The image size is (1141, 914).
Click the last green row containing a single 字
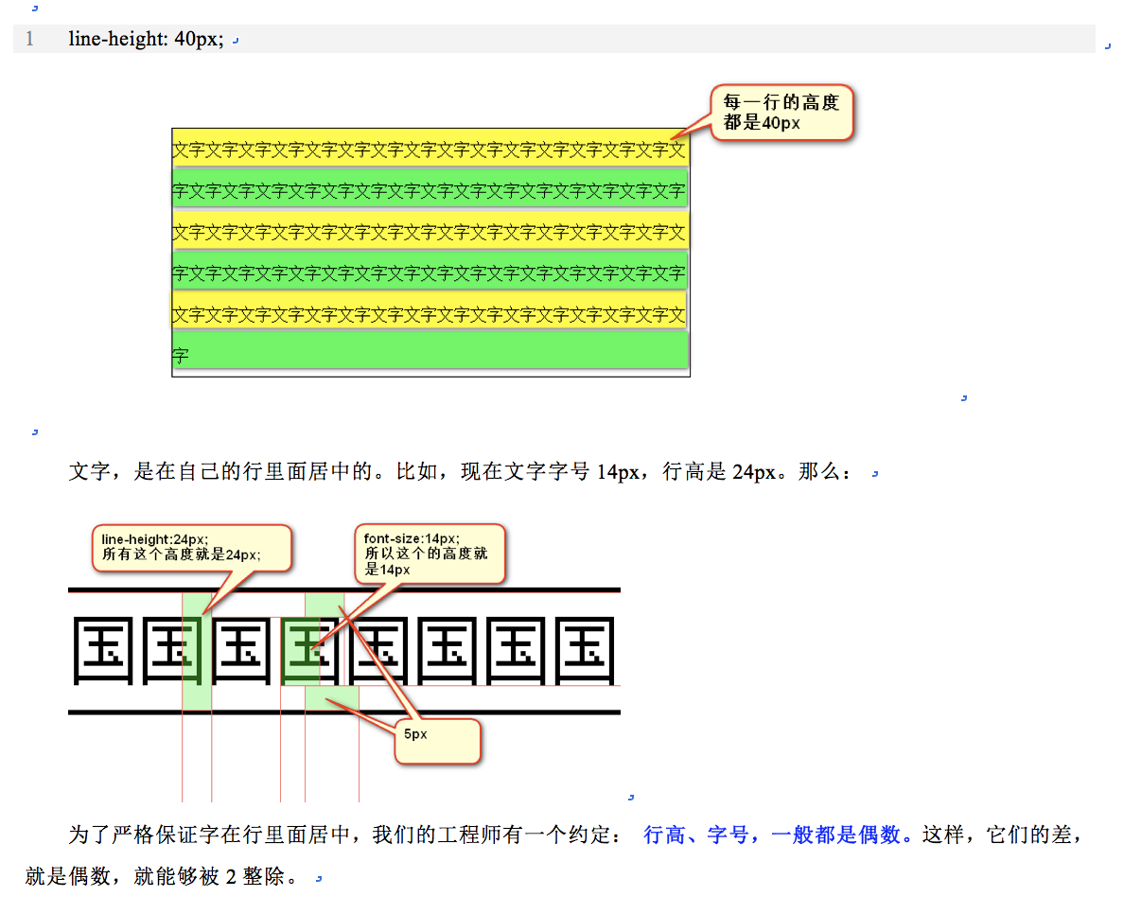[x=430, y=350]
